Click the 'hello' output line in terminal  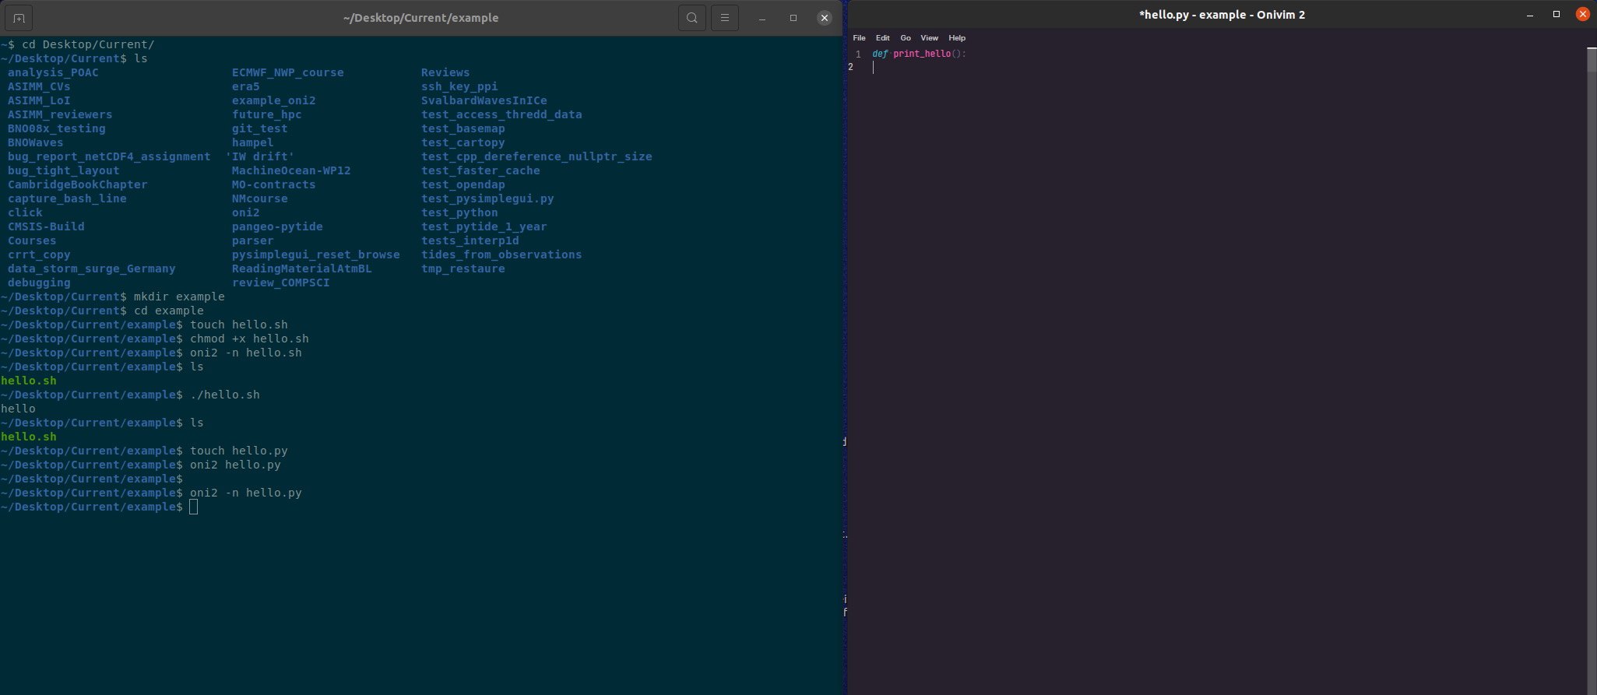18,409
